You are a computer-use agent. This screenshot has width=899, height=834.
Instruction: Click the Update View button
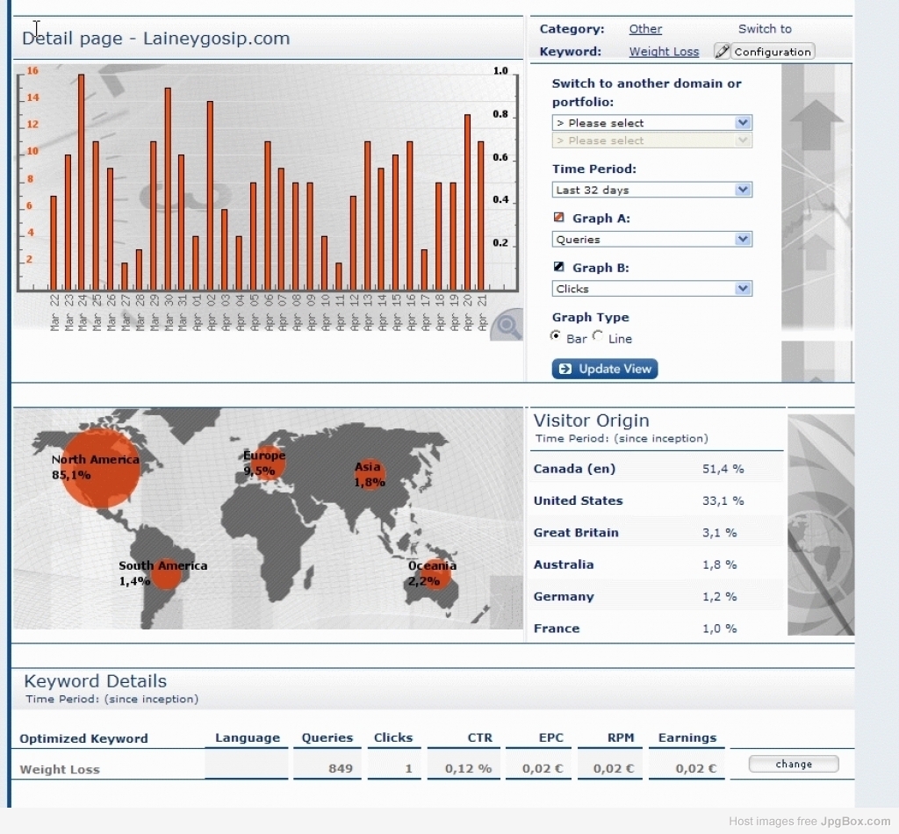click(x=605, y=369)
